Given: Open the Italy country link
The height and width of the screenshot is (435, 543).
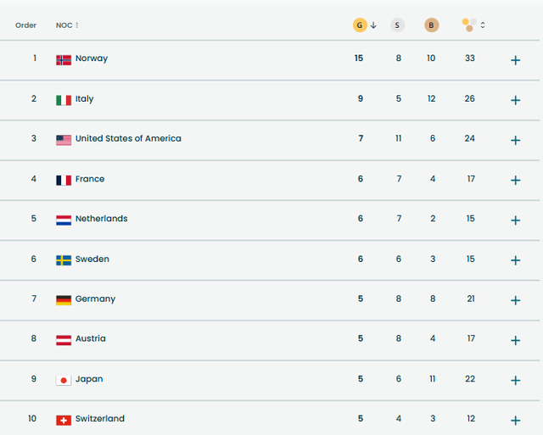Looking at the screenshot, I should pyautogui.click(x=84, y=99).
